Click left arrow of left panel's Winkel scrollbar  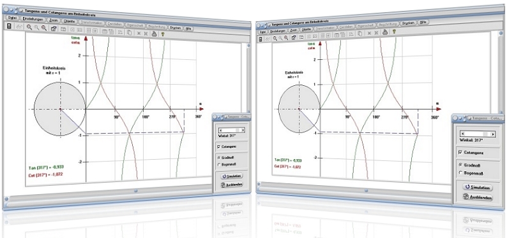(220, 130)
